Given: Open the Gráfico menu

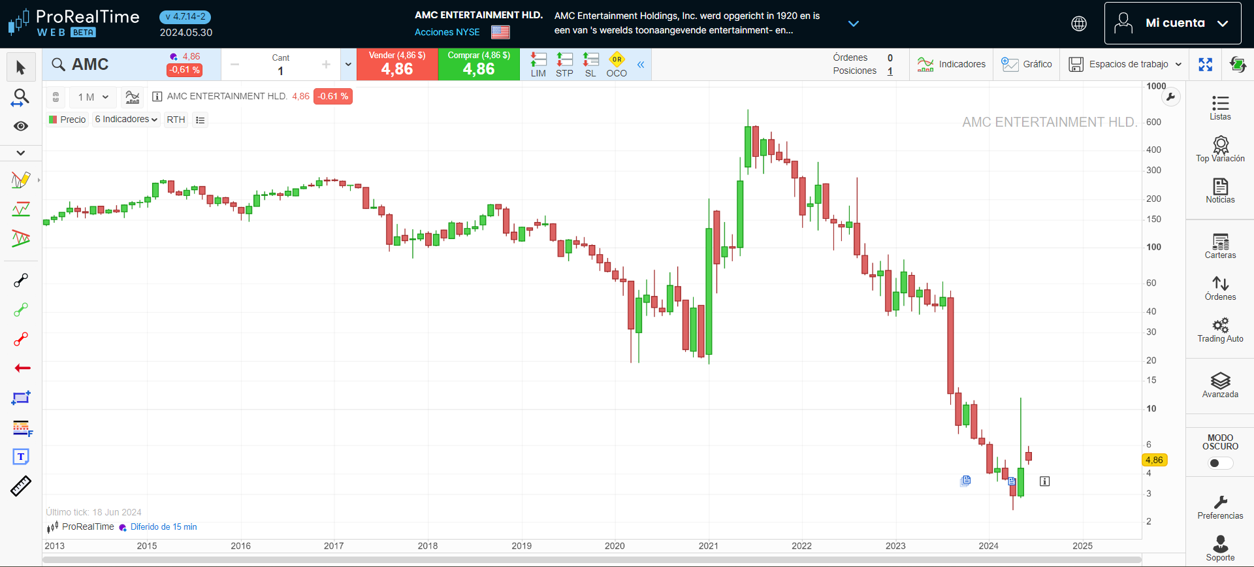Looking at the screenshot, I should pyautogui.click(x=1027, y=64).
